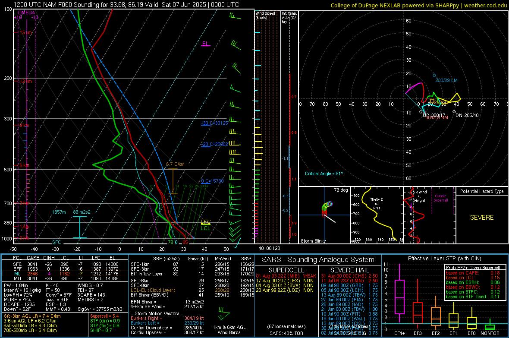The width and height of the screenshot is (509, 338).
Task: Click 'Theta-E v. Pres' panel label
Action: [x=377, y=203]
